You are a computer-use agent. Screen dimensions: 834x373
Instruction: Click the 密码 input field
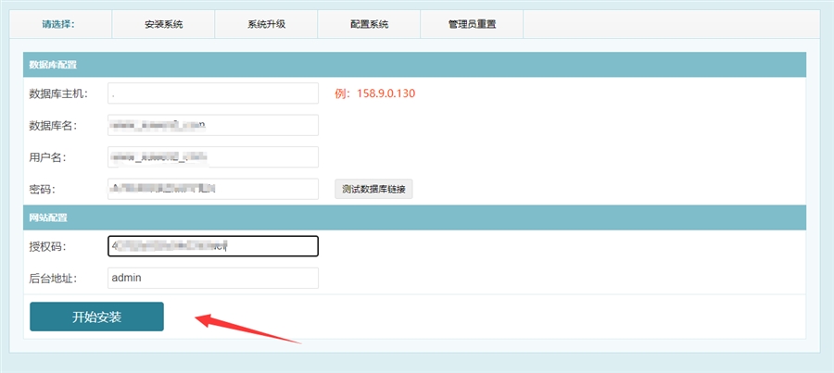tap(212, 189)
